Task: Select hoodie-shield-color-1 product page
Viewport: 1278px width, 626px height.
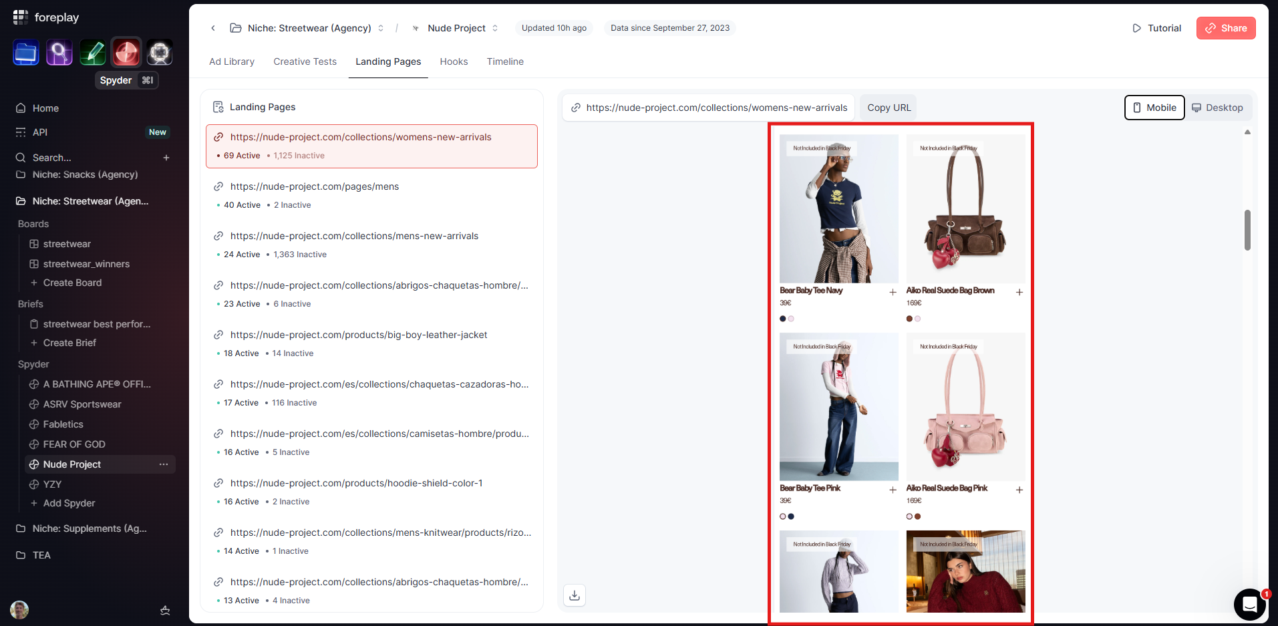Action: tap(371, 492)
